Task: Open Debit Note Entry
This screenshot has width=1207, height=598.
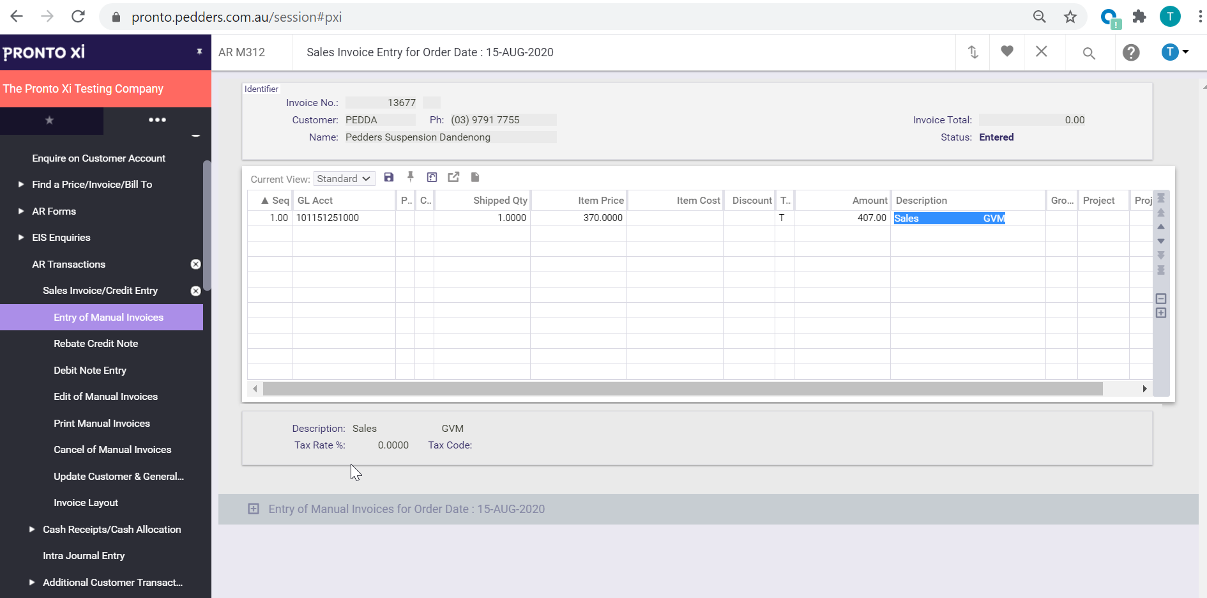Action: 90,371
